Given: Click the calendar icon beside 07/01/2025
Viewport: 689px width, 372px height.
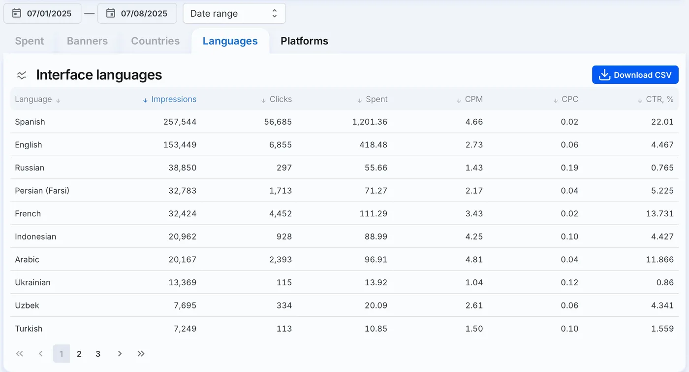Looking at the screenshot, I should [x=16, y=13].
